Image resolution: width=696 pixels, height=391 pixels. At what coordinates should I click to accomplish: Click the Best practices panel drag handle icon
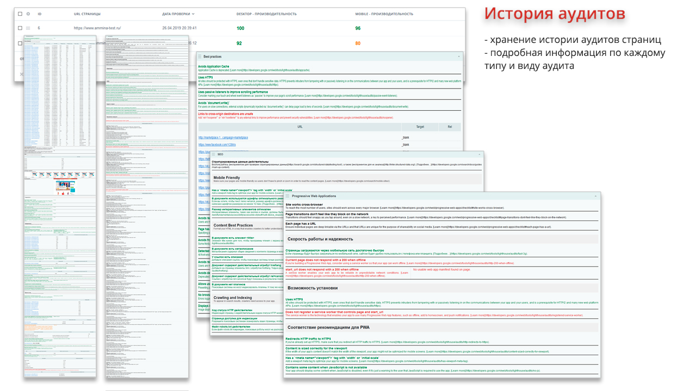point(200,56)
